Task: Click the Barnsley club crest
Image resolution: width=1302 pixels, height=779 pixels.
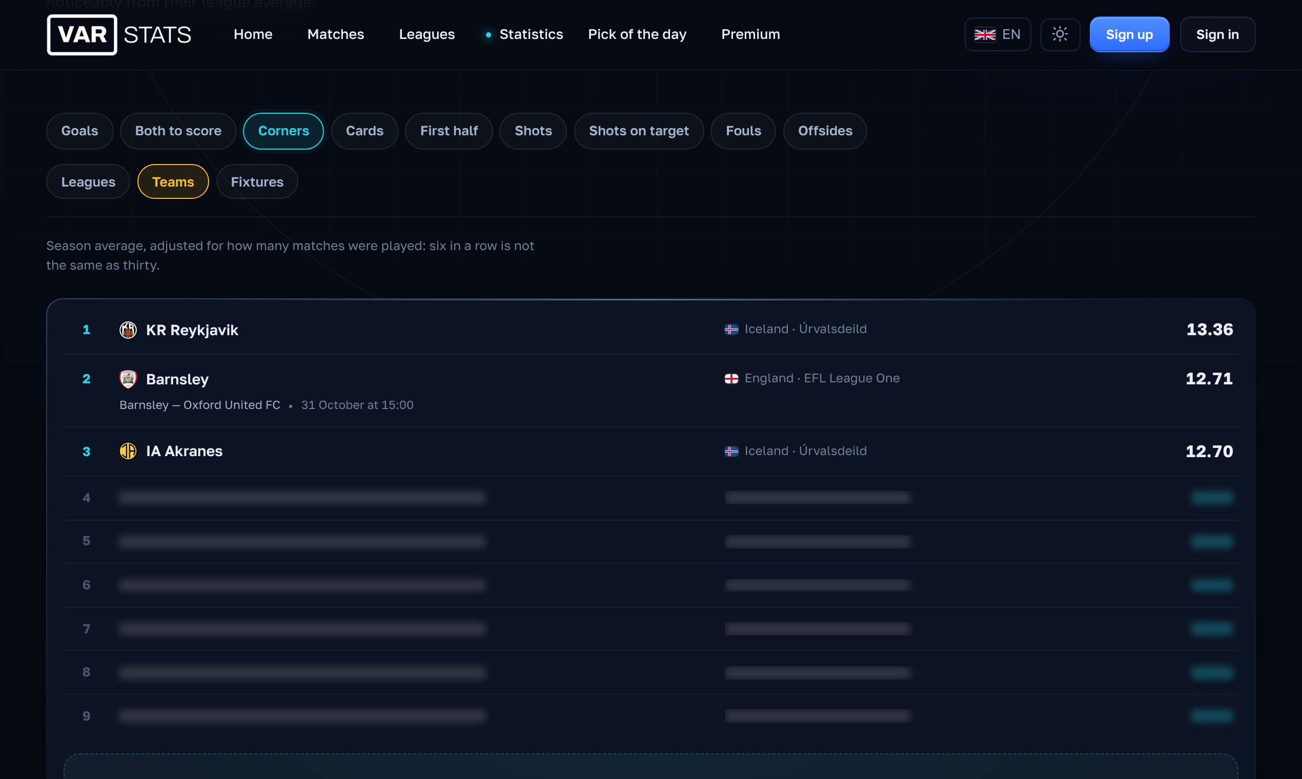Action: (x=128, y=379)
